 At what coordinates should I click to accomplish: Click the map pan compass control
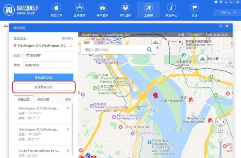pyautogui.click(x=220, y=122)
